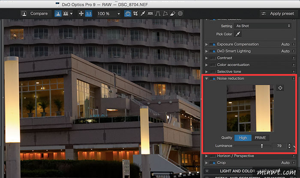Enable the Selective tone switch
The width and height of the screenshot is (300, 178).
213,72
